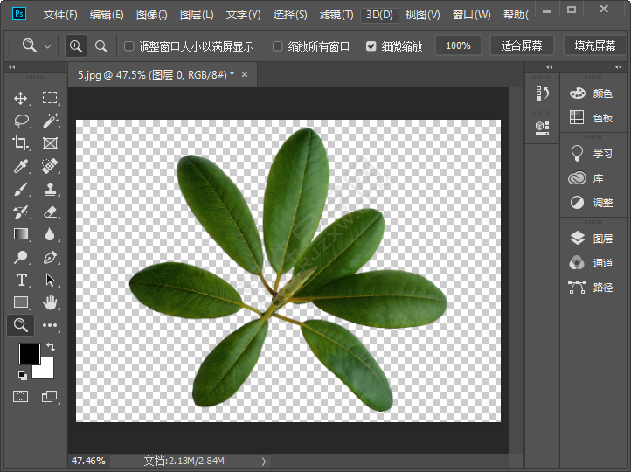Expand the status bar info arrow
The image size is (631, 472).
[x=264, y=461]
